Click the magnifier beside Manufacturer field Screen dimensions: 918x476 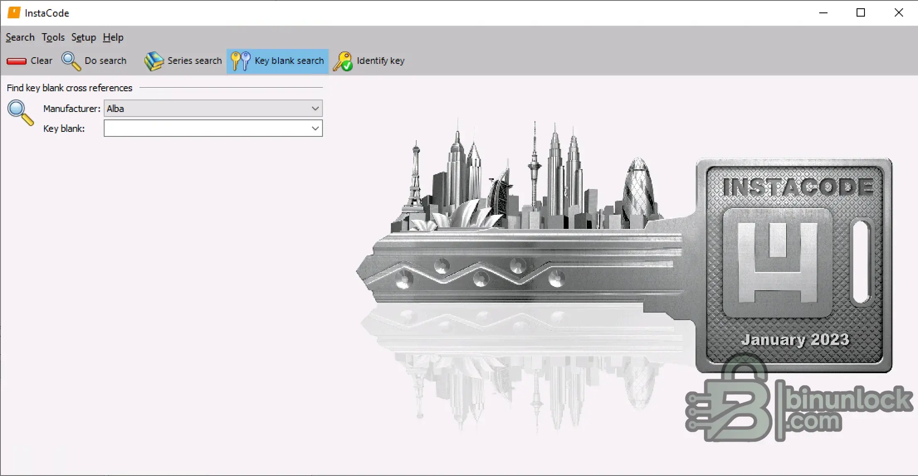click(x=20, y=113)
